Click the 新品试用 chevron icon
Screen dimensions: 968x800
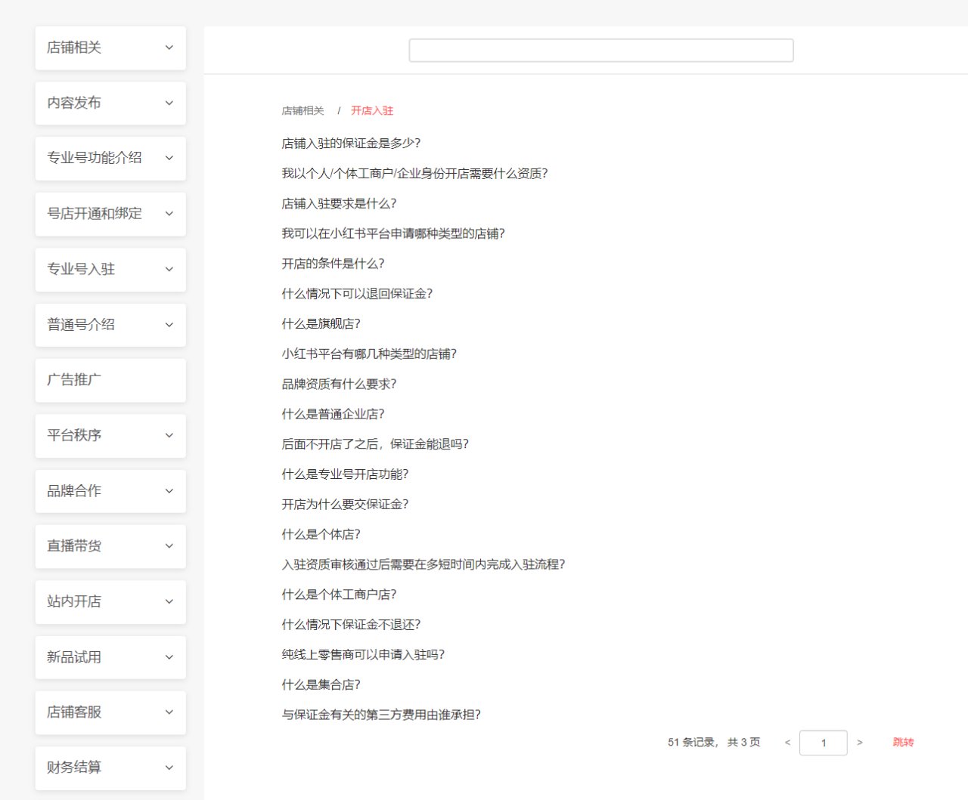(169, 657)
